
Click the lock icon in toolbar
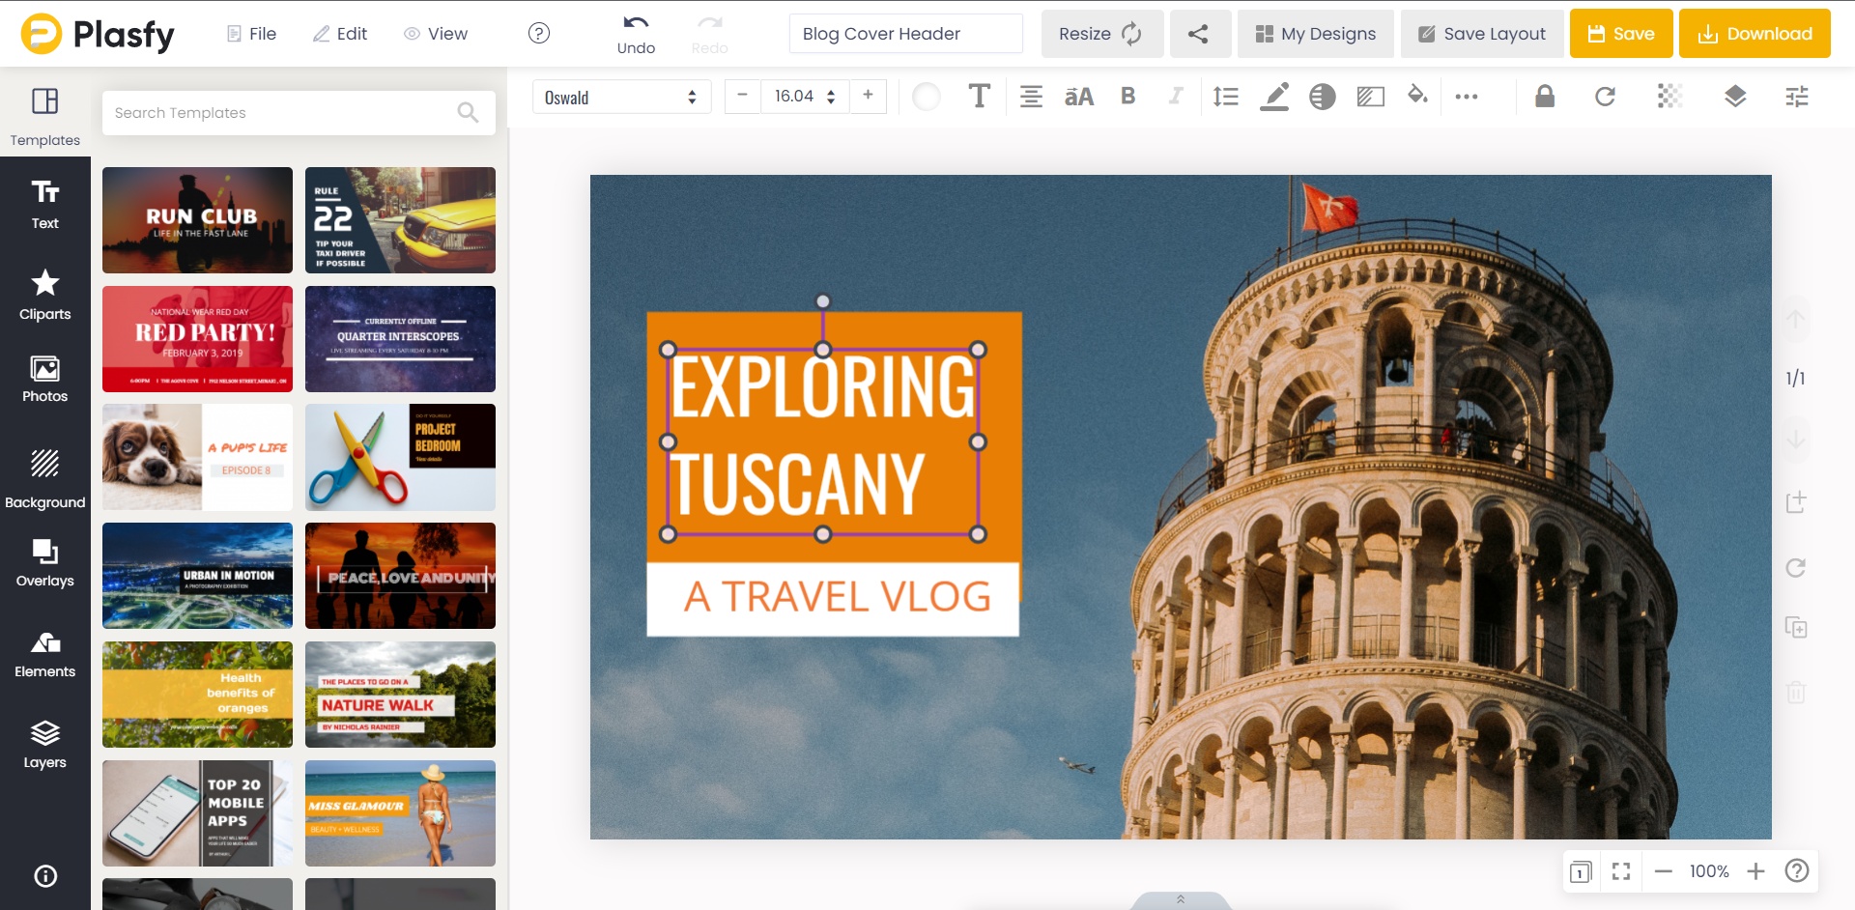pos(1544,97)
